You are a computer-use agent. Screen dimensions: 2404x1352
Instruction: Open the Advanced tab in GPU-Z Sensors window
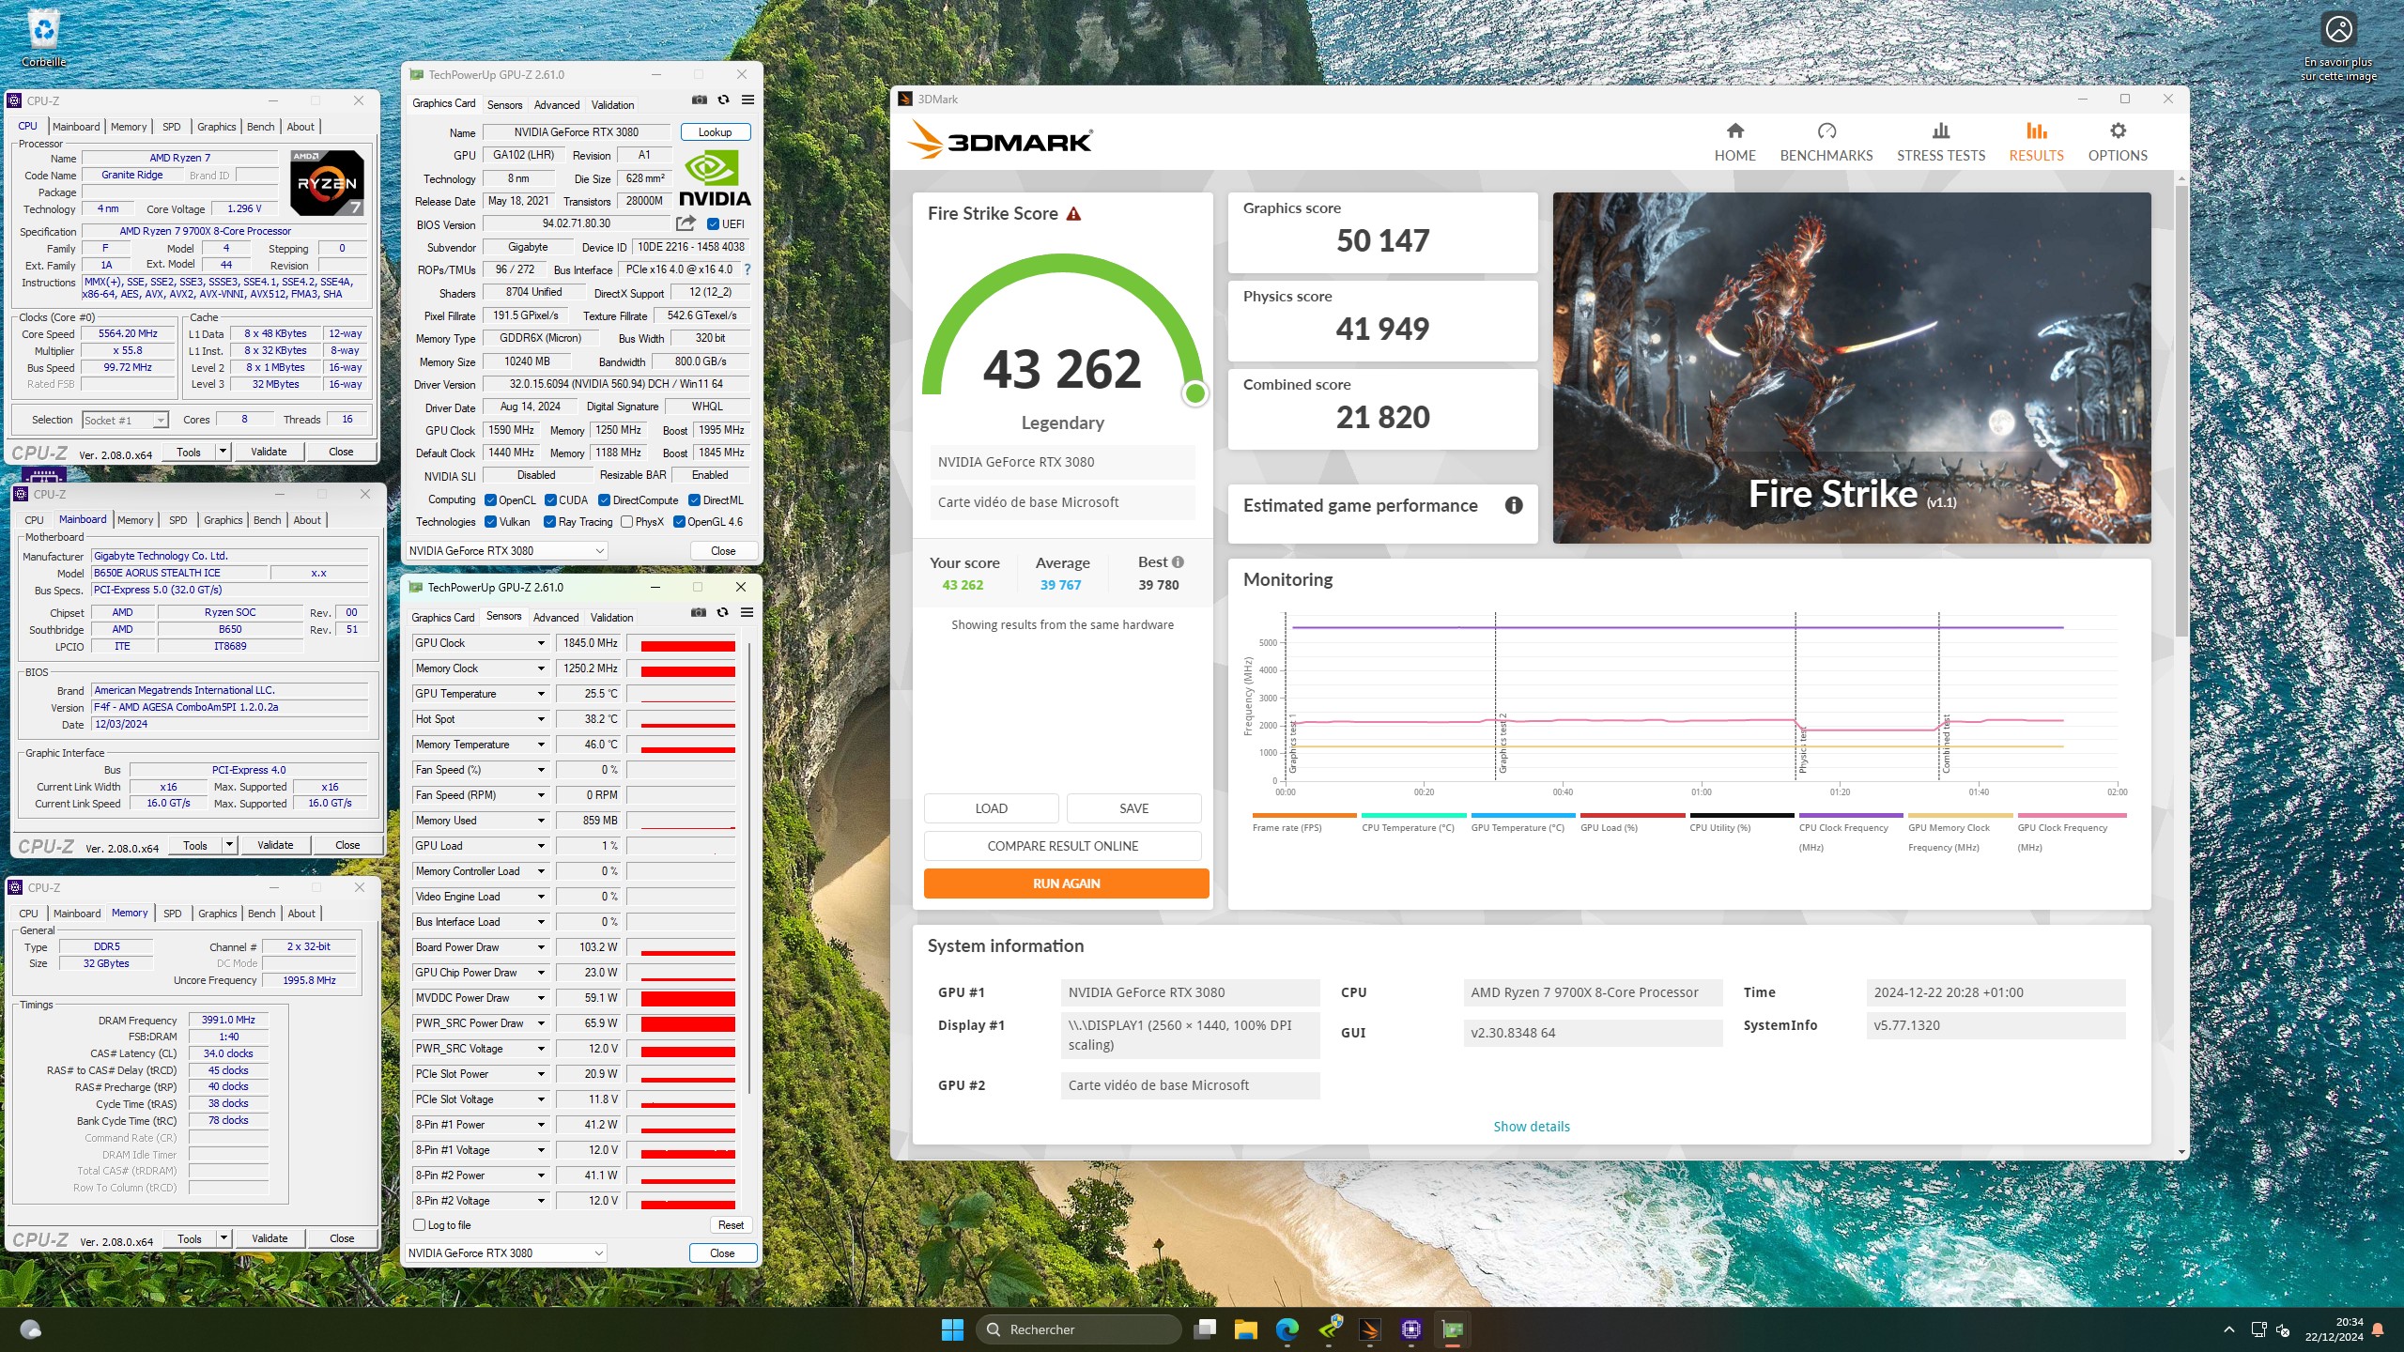pos(556,618)
